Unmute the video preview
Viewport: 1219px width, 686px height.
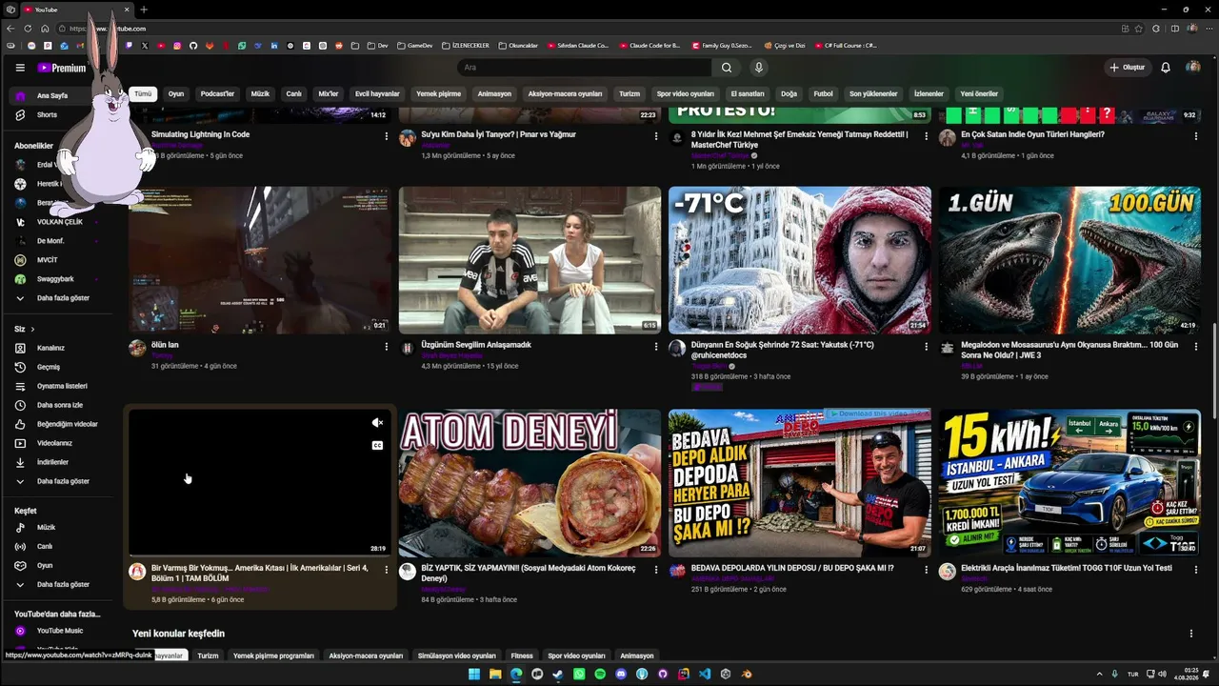click(377, 422)
